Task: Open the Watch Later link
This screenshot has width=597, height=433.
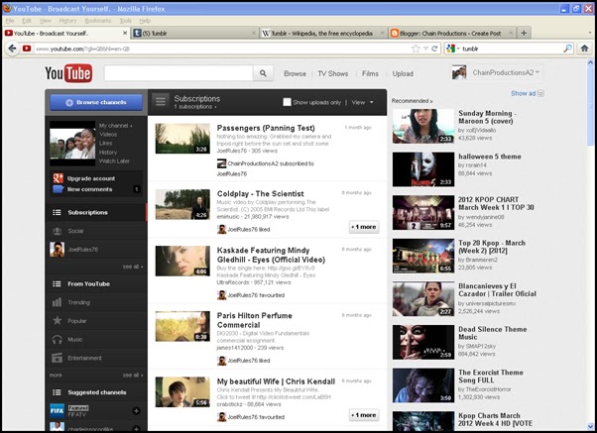Action: [x=114, y=161]
